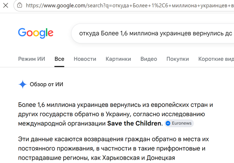Image resolution: width=234 pixels, height=163 pixels.
Task: Click the blue AI overview sparkle icon
Action: point(23,84)
